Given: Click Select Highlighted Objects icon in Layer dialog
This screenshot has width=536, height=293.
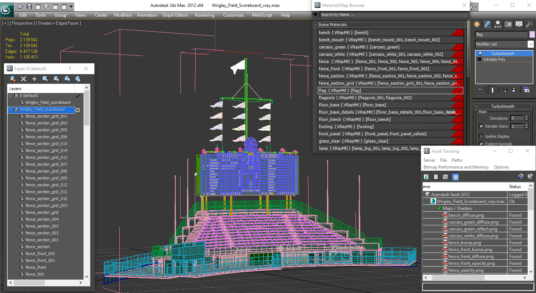Looking at the screenshot, I should pos(45,78).
